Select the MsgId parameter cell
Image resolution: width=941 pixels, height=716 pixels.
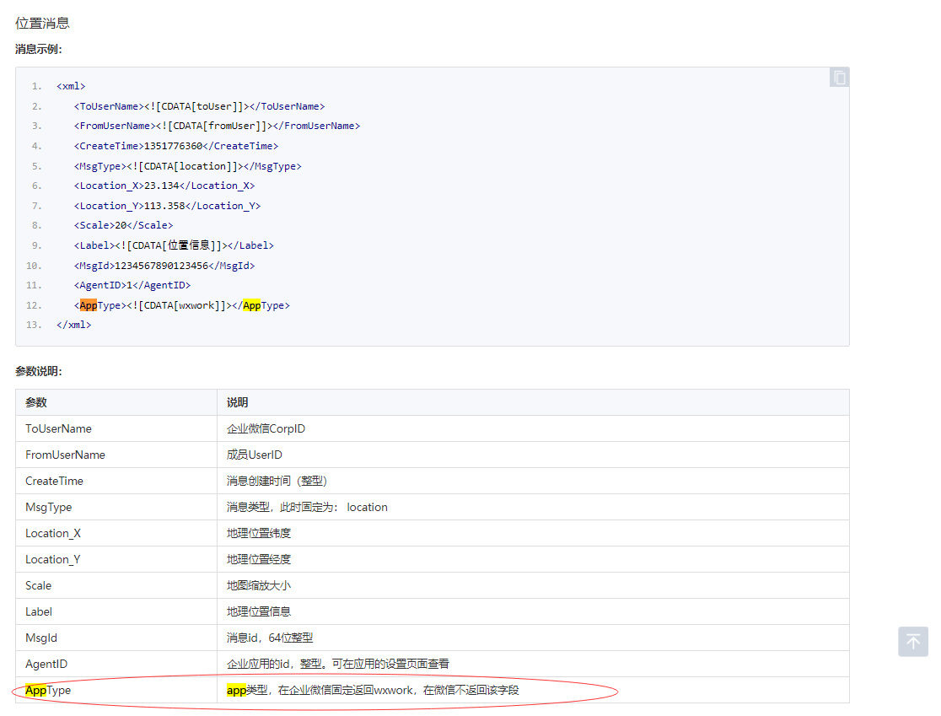(x=116, y=638)
